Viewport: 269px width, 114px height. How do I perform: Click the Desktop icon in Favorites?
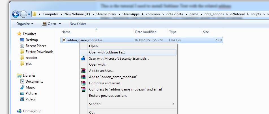(22, 40)
